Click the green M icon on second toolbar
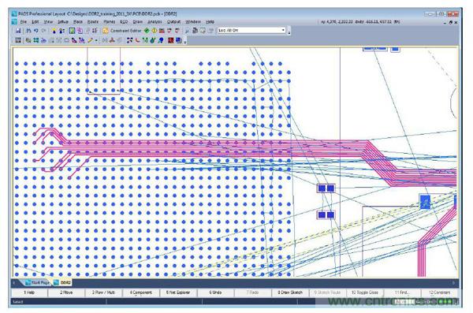The image size is (473, 313). click(145, 40)
